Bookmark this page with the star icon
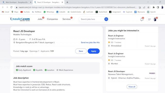 pyautogui.click(x=148, y=7)
